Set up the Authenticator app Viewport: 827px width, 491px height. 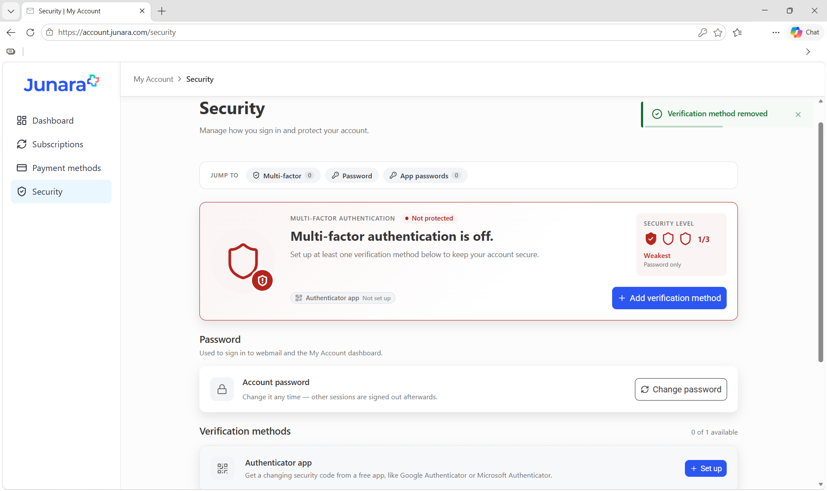[706, 469]
